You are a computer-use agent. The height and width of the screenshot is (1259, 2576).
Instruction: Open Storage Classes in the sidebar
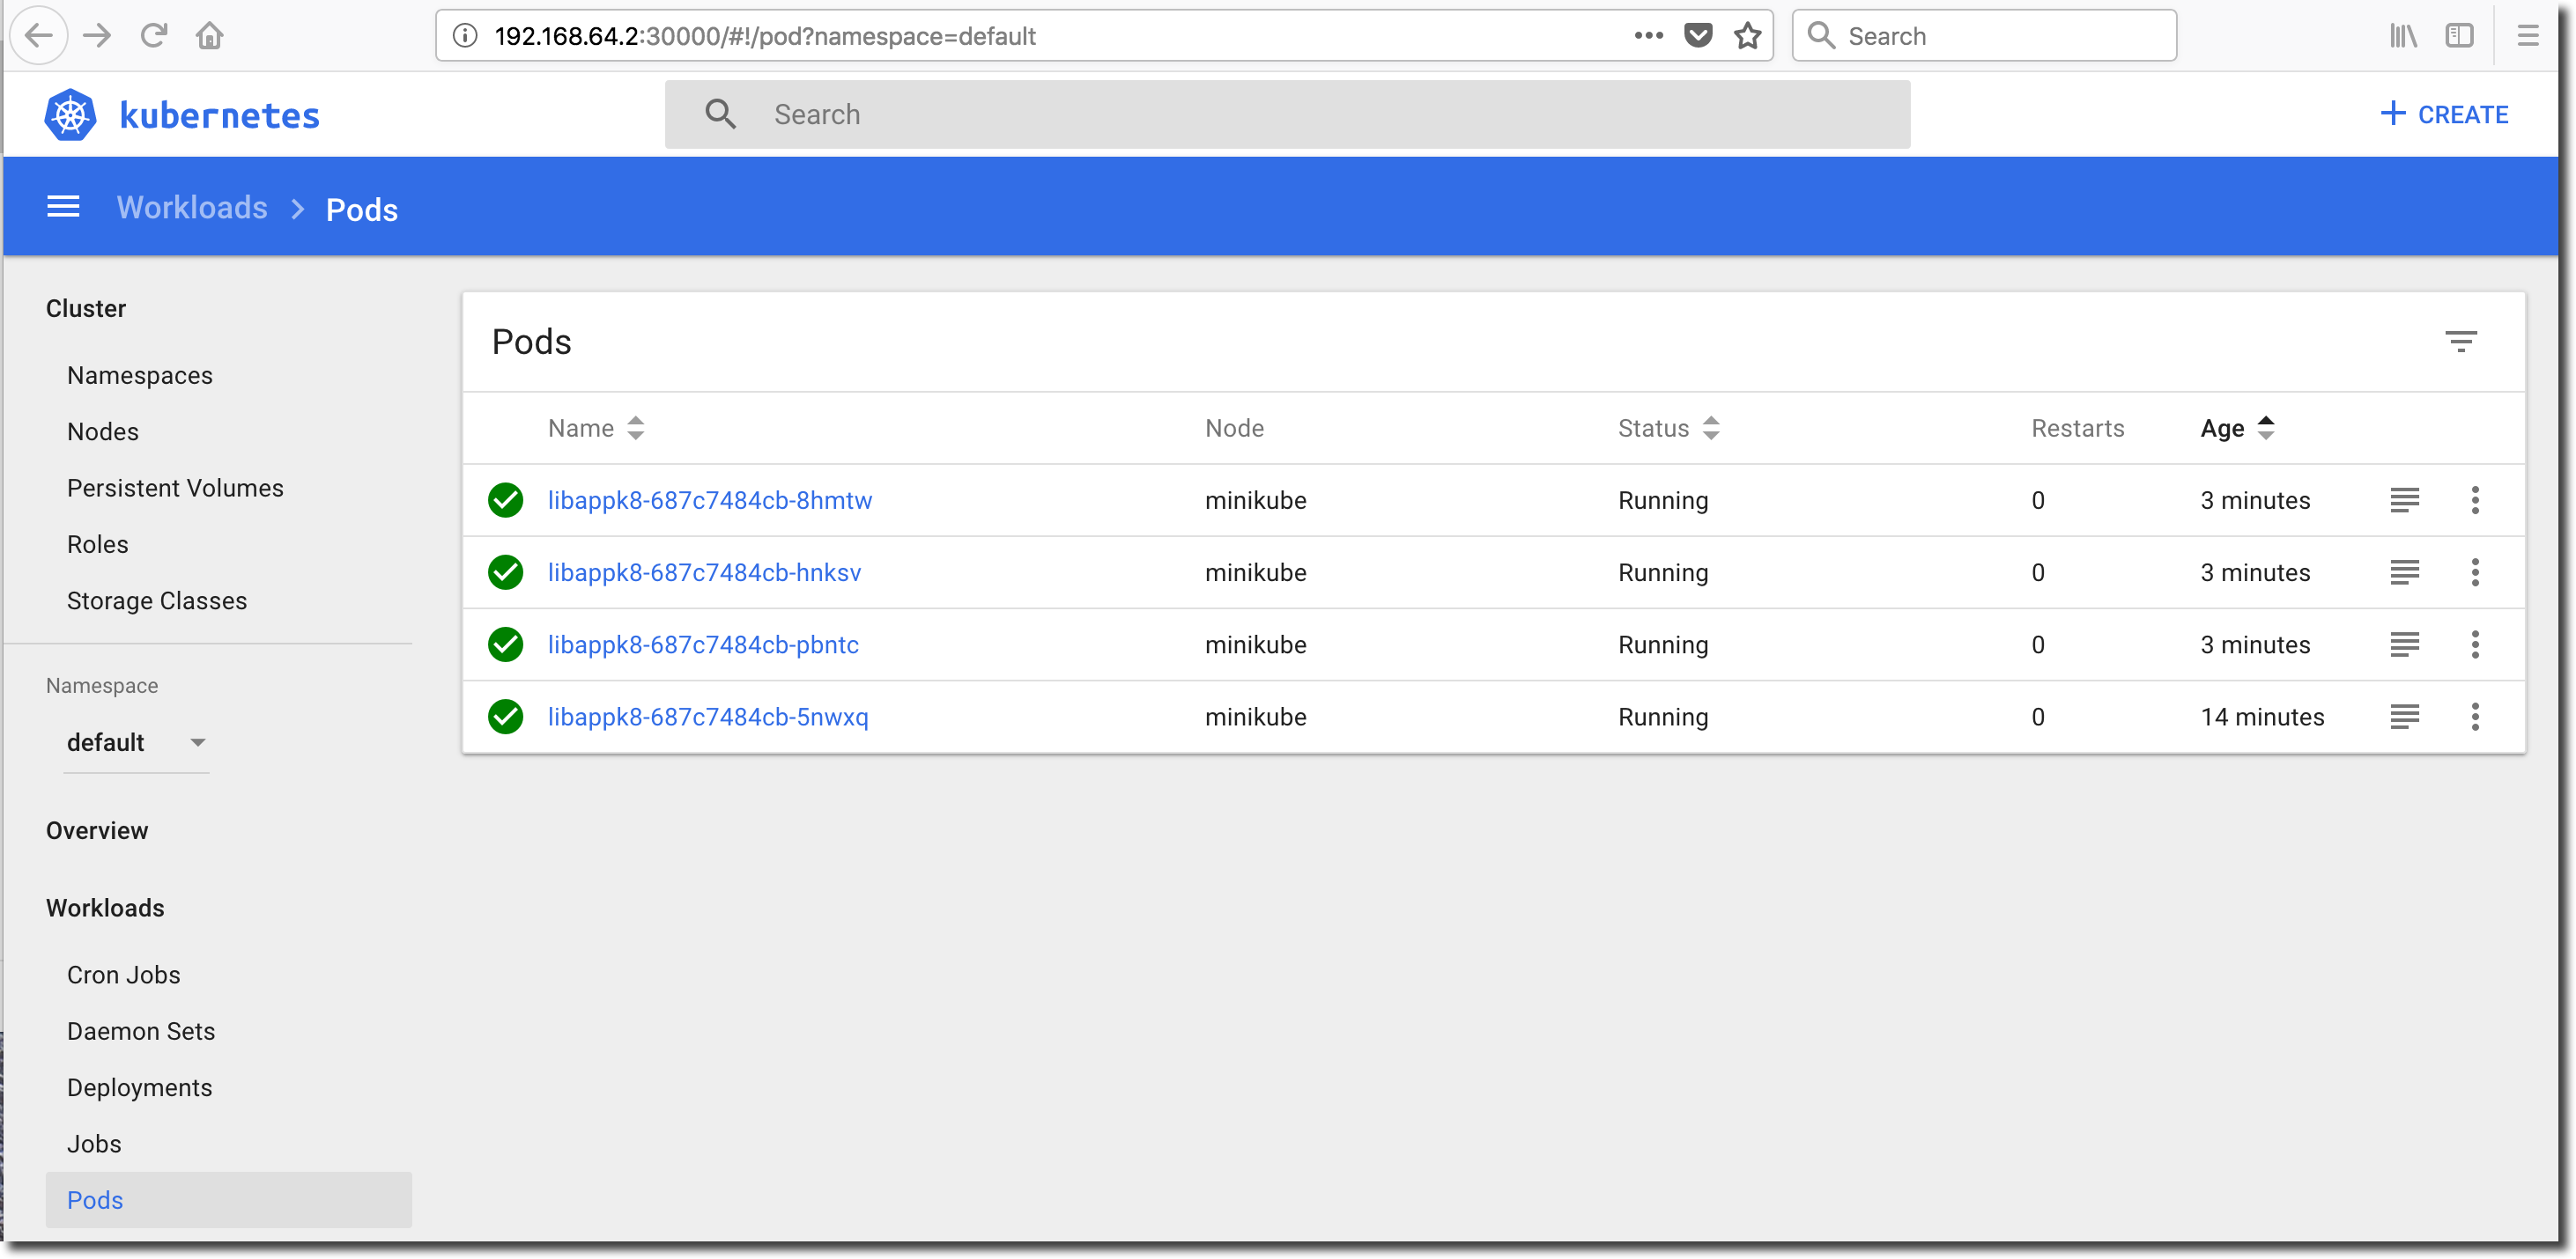point(156,600)
